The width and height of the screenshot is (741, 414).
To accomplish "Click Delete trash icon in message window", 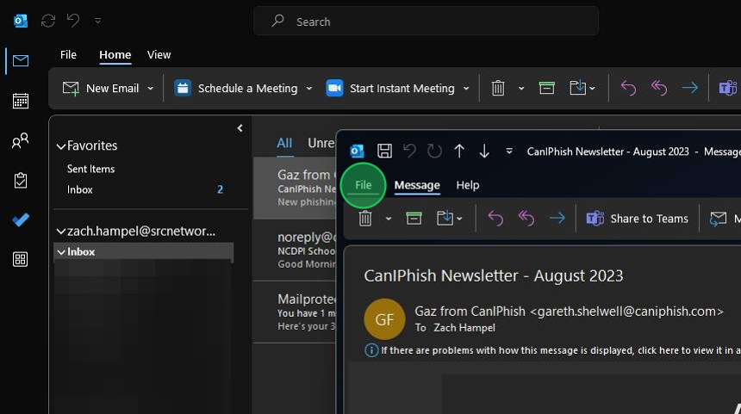I will (365, 219).
